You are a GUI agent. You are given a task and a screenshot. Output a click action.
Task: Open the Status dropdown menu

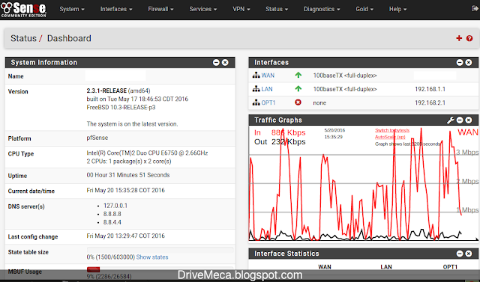pos(277,9)
